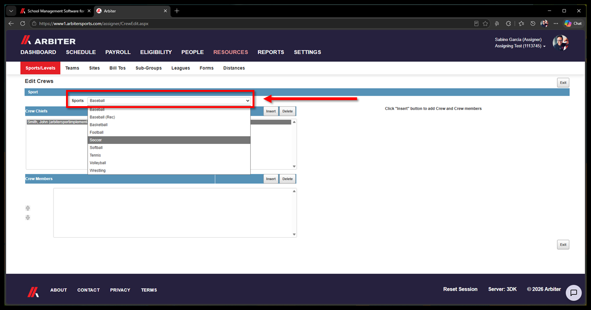
Task: Open the About footer link
Action: coord(59,290)
